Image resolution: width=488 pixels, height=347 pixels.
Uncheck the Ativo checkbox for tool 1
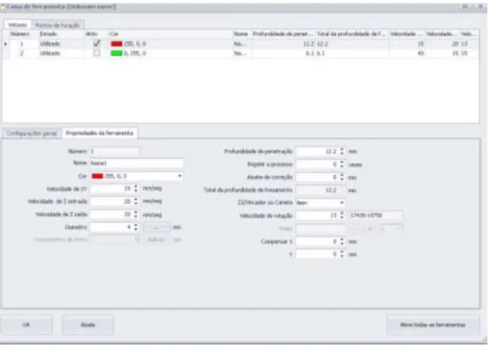point(96,44)
